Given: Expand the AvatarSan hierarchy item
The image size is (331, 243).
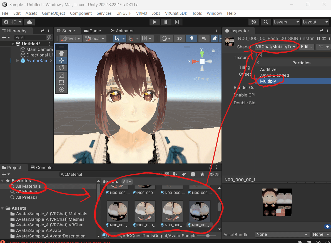Looking at the screenshot, I should click(17, 61).
